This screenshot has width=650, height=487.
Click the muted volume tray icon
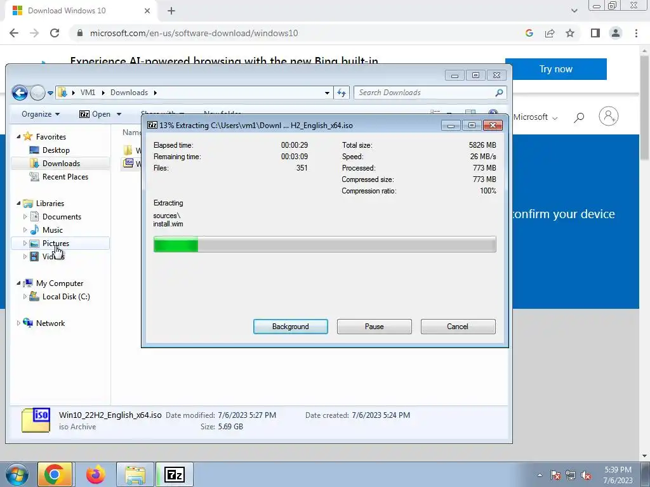click(x=585, y=476)
